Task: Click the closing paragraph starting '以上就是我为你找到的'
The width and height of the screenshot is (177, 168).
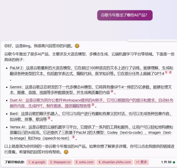Action: [x=90, y=149]
